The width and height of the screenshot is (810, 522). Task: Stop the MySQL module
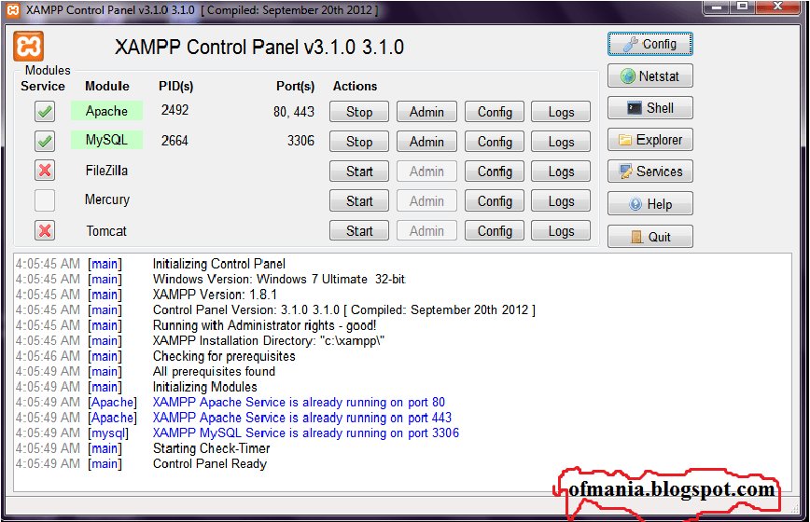point(359,142)
